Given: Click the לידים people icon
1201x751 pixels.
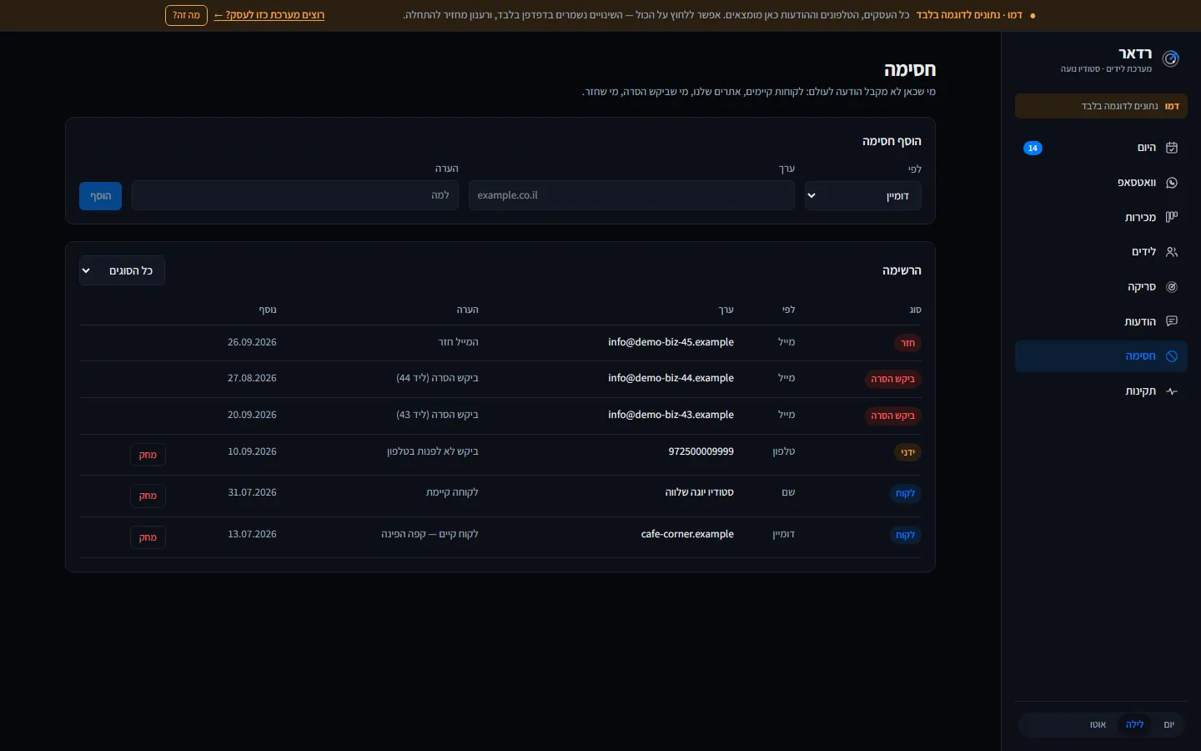Looking at the screenshot, I should (x=1172, y=252).
